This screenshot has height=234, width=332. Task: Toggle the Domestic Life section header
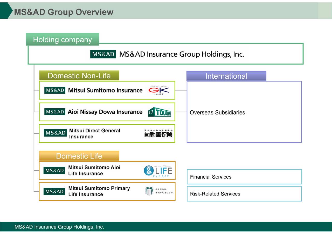click(x=79, y=156)
